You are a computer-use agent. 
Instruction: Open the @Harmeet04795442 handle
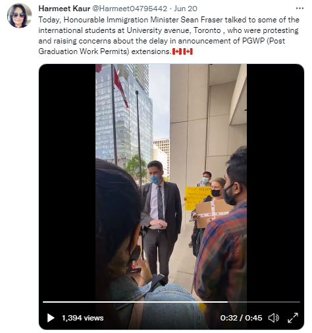click(130, 9)
